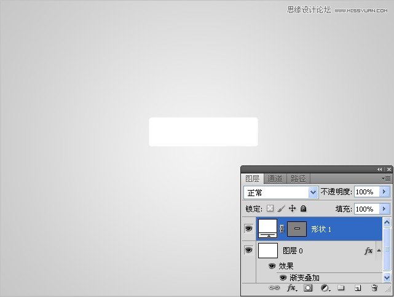The height and width of the screenshot is (297, 394).
Task: Click the layers list scrollbar thumb
Action: click(387, 249)
